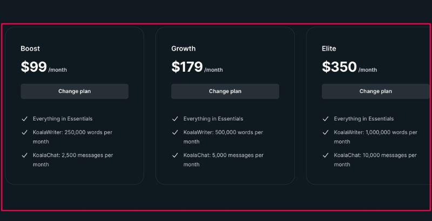Click the KoalaWriter 500,000 words feature text

coord(223,137)
